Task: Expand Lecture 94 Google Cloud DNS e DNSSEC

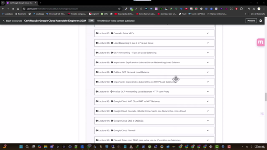Action: 208,121
